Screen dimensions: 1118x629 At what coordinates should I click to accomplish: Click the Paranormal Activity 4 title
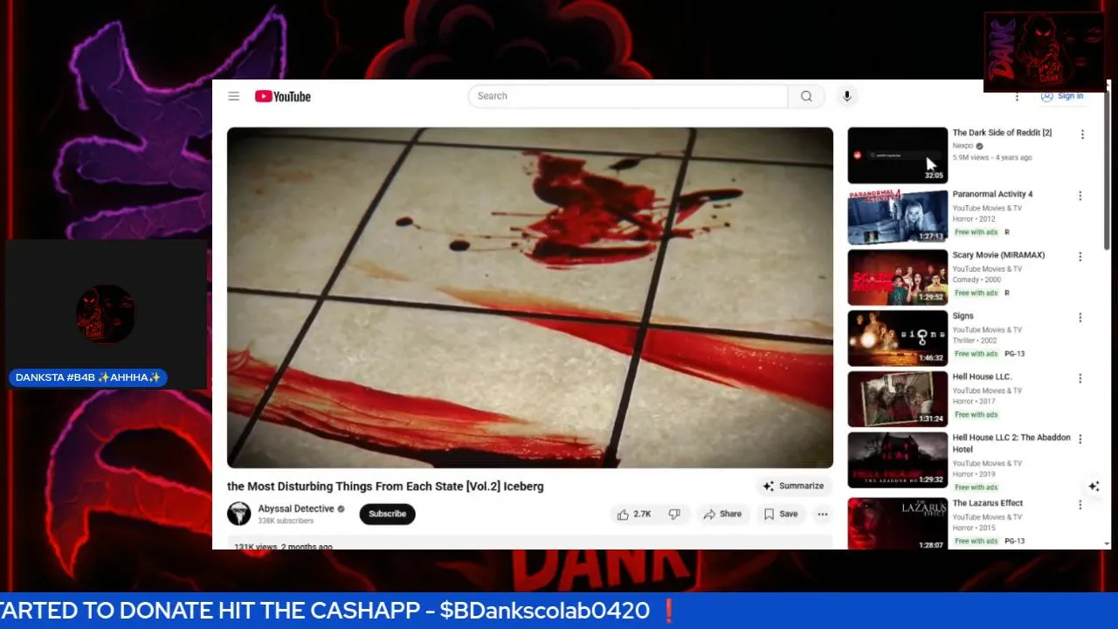tap(992, 194)
